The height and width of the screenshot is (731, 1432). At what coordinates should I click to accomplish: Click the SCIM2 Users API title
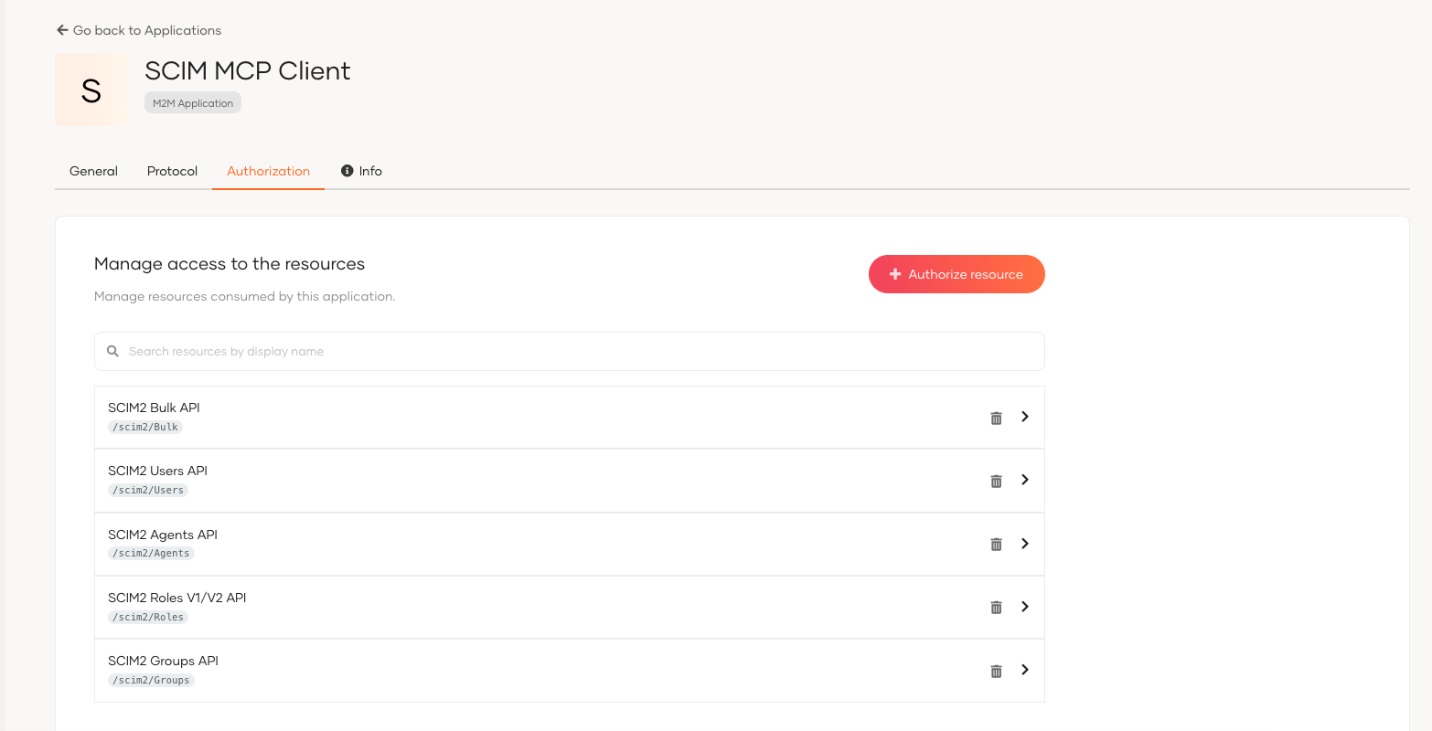157,471
